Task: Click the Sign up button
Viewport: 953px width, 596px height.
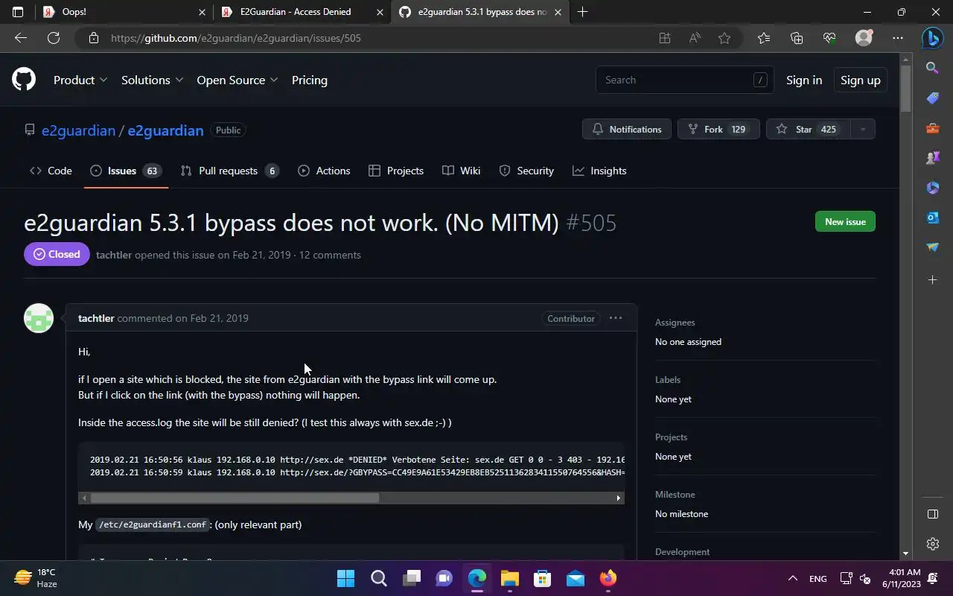Action: 860,80
